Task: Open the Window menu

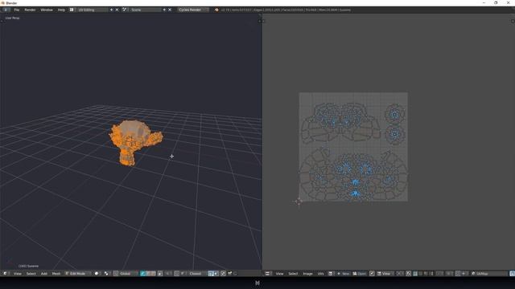Action: 47,10
